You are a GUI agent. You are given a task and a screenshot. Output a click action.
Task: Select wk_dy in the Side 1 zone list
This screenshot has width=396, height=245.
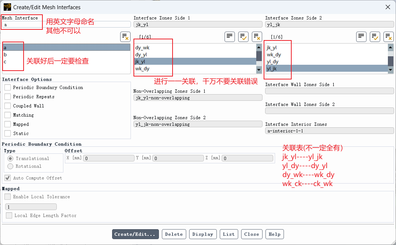pyautogui.click(x=195, y=68)
